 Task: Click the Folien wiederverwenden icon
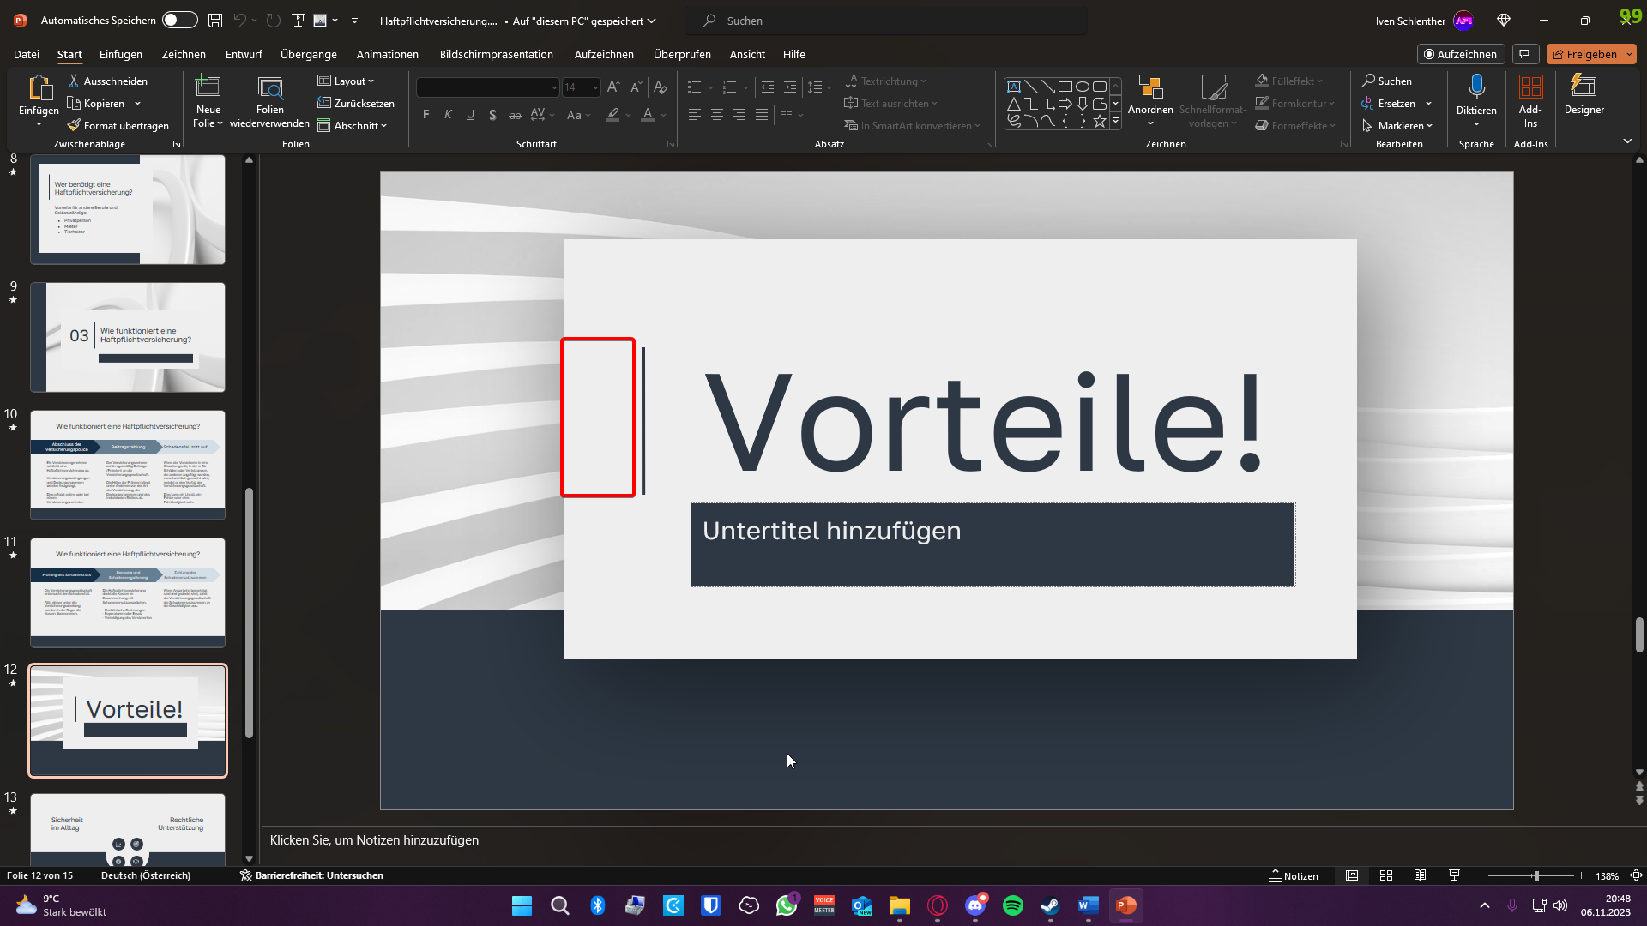269,94
